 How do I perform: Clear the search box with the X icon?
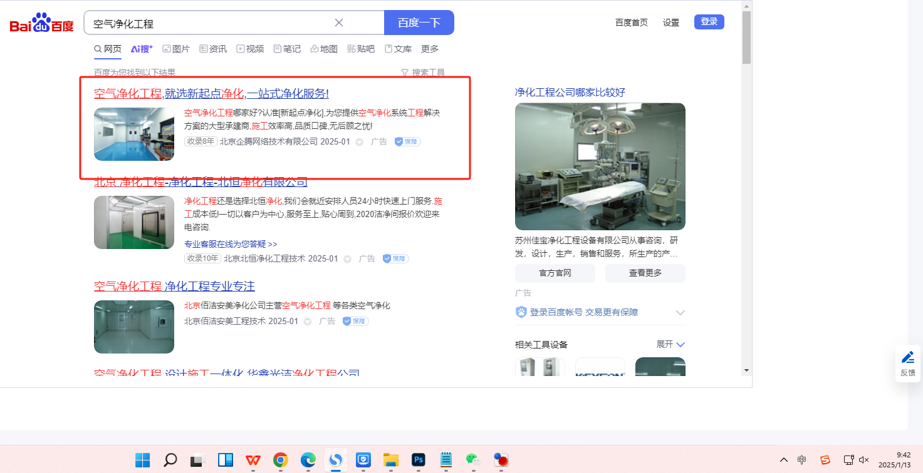click(x=339, y=23)
